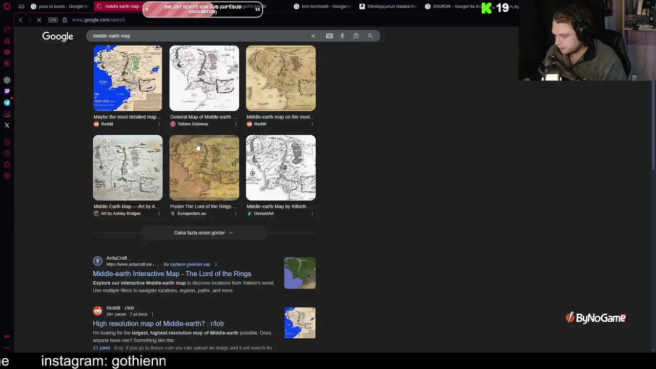Open the General Map of Middle-earth thumbnail

(x=204, y=78)
